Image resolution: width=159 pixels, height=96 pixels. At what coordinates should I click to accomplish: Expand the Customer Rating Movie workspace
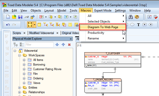click(x=24, y=69)
